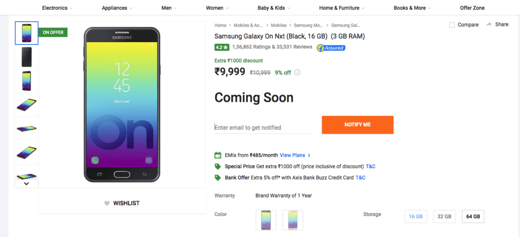Click the Share arrow icon
Image resolution: width=520 pixels, height=237 pixels.
[x=489, y=24]
